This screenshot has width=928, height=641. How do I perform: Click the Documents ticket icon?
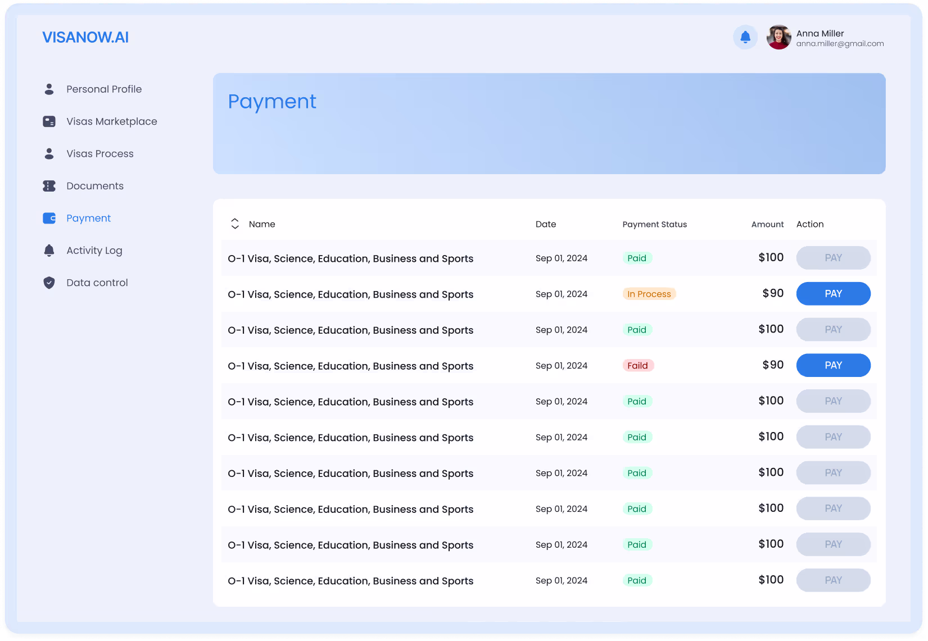coord(49,186)
